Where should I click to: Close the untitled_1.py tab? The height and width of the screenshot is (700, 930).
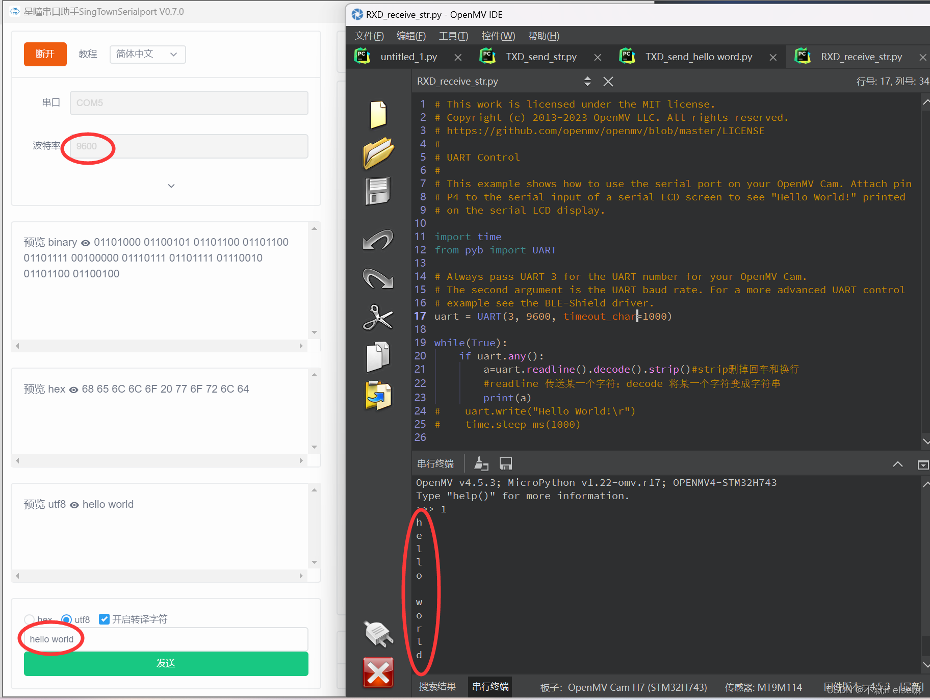pyautogui.click(x=458, y=57)
